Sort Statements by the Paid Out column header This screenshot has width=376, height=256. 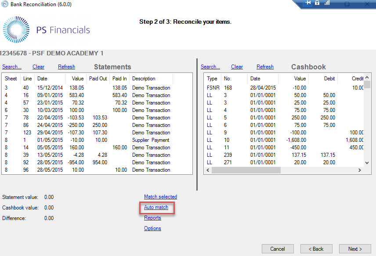tap(98, 79)
